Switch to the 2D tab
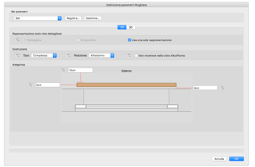255x167 pixels. coord(122,27)
